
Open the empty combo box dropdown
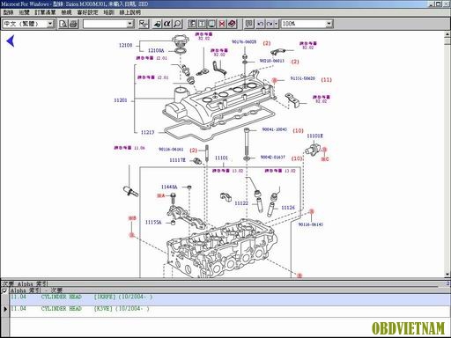130,24
